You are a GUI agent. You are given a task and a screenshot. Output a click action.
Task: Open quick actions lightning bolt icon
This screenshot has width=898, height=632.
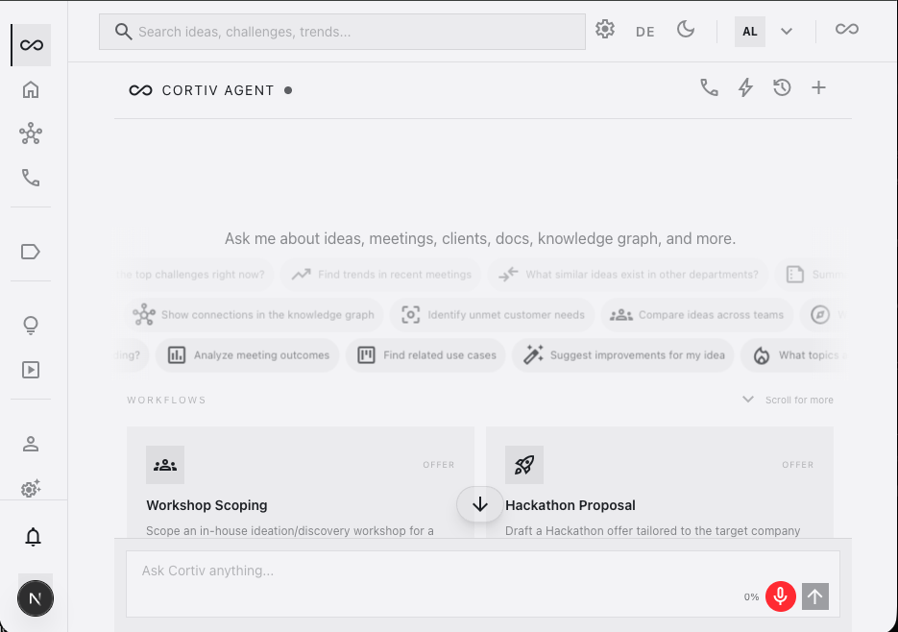pyautogui.click(x=745, y=87)
